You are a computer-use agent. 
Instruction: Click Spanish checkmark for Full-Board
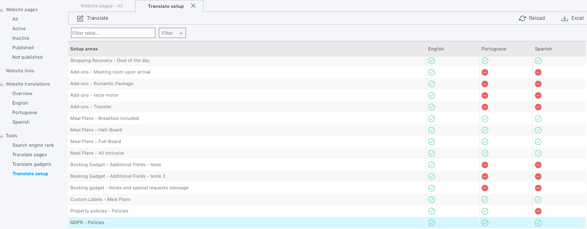pos(538,142)
